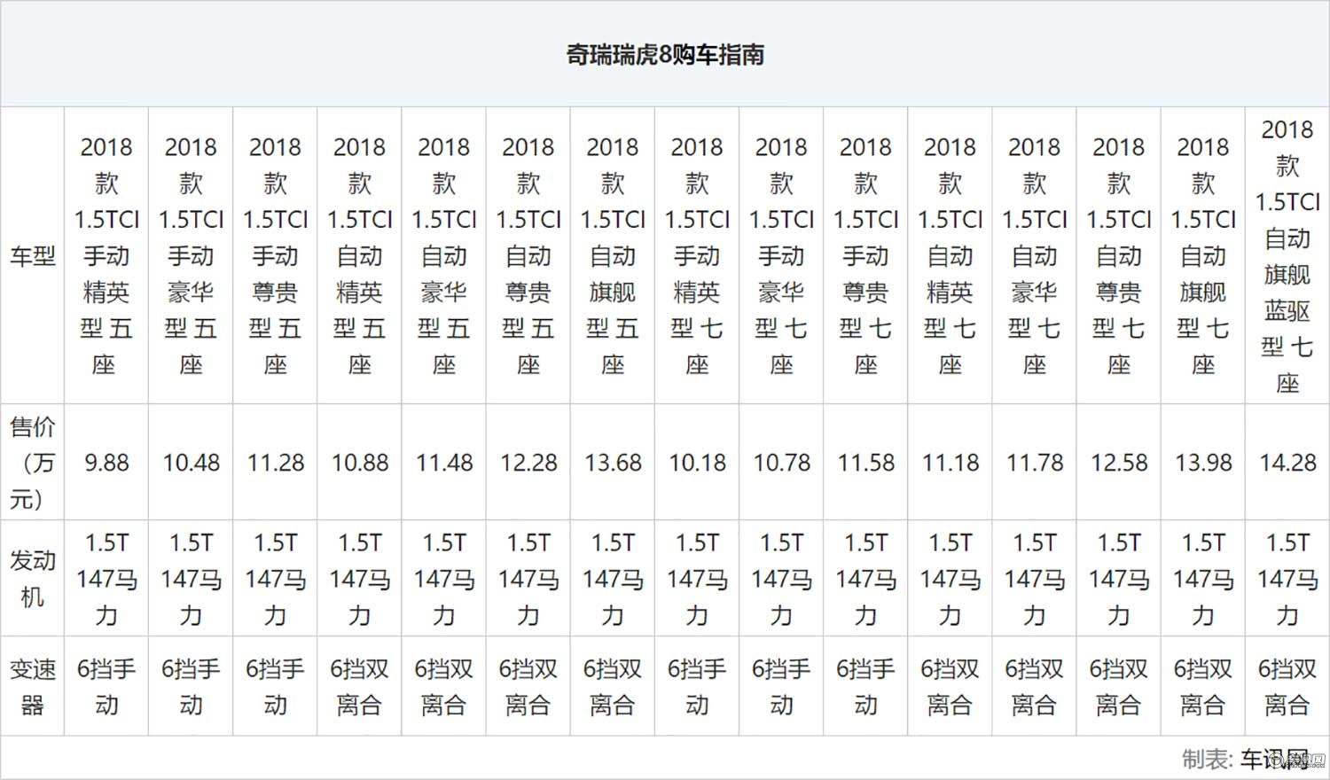Select the price cell 10.48

[x=191, y=463]
